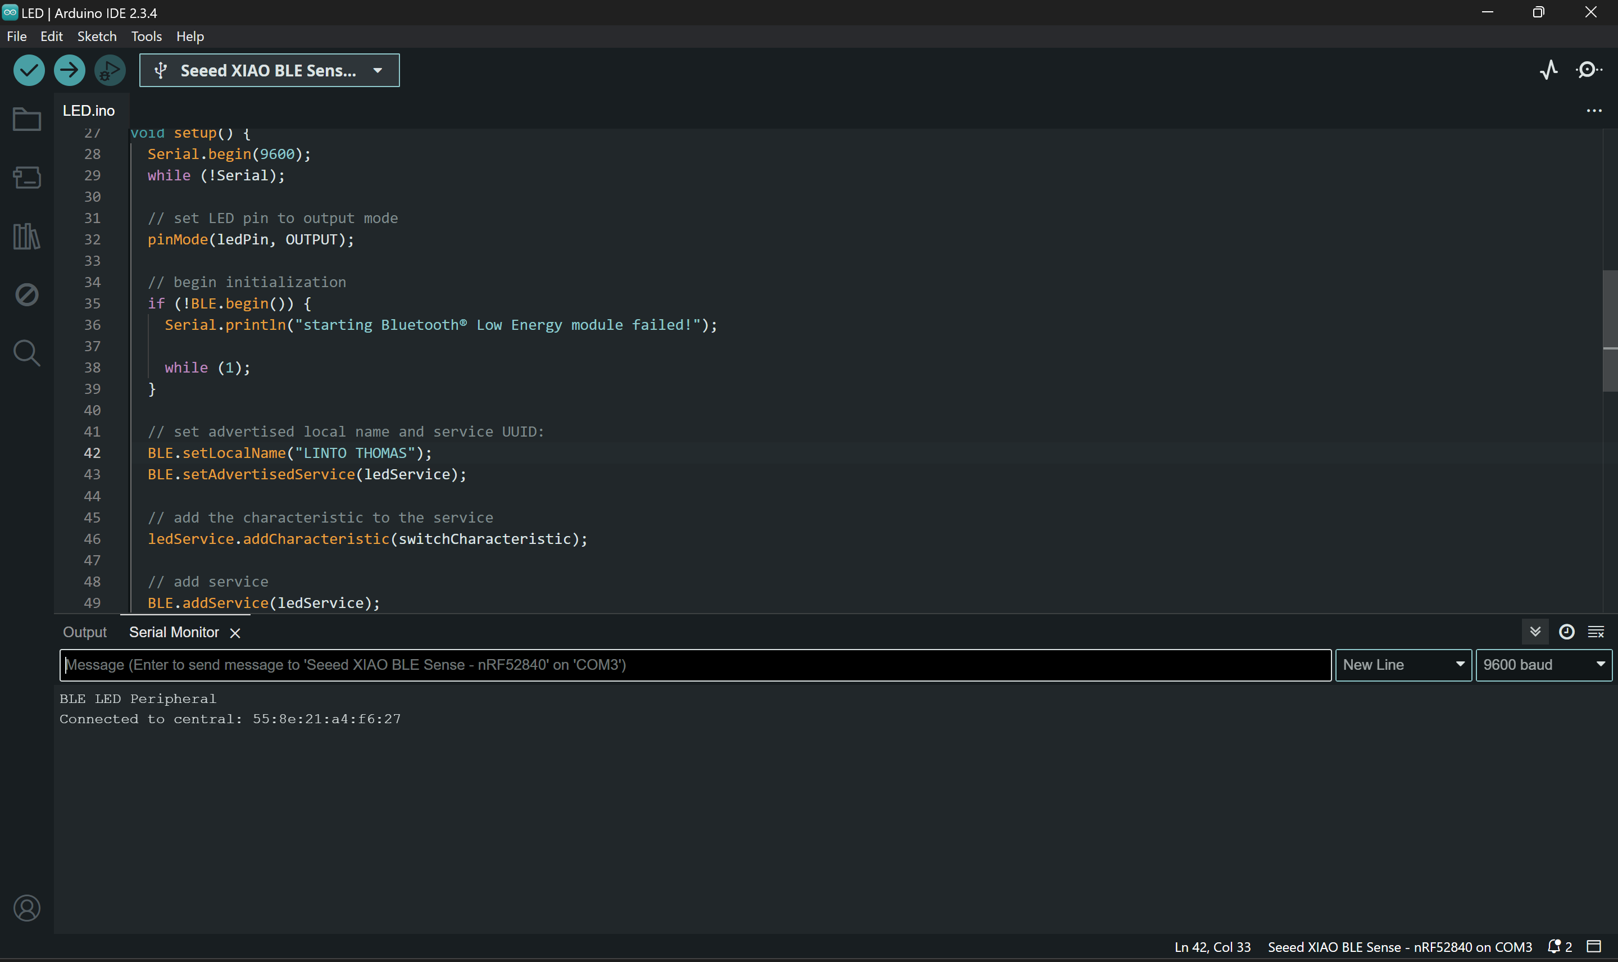Viewport: 1618px width, 962px height.
Task: Open the Help menu
Action: pos(190,37)
